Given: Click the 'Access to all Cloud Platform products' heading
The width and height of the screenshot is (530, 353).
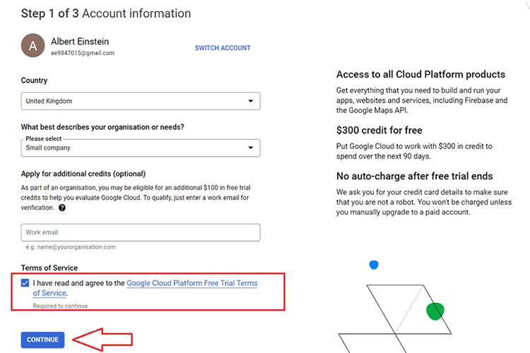Looking at the screenshot, I should (420, 74).
